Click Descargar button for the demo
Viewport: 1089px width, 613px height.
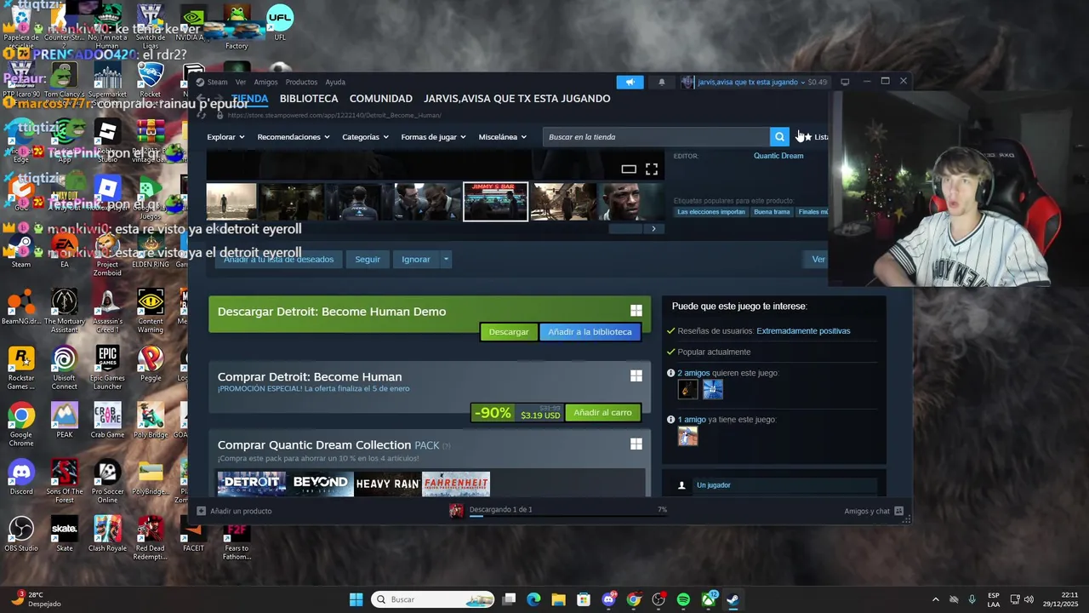[509, 332]
